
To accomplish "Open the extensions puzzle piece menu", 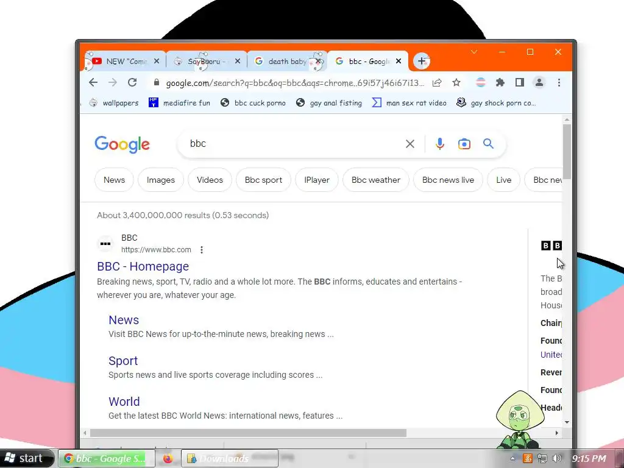I will click(500, 82).
